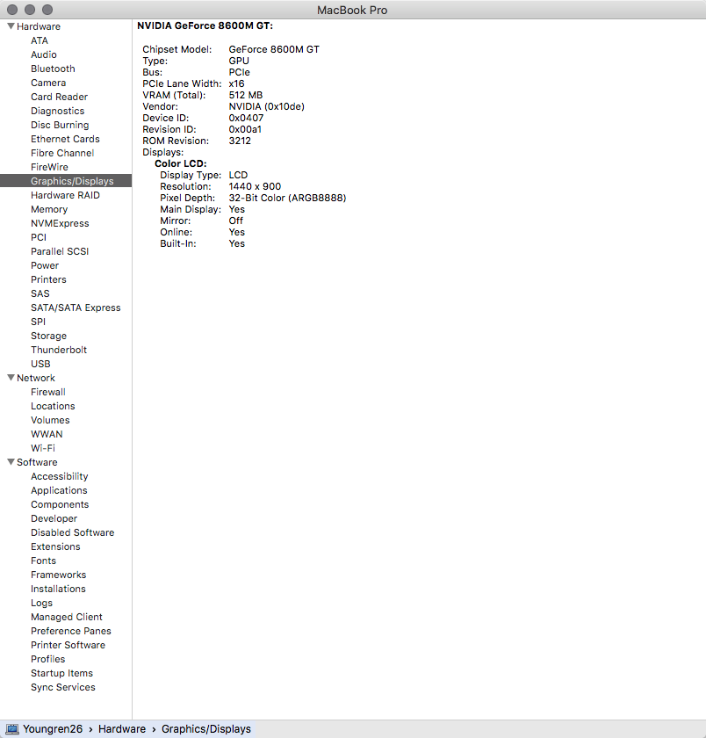Viewport: 706px width, 738px height.
Task: Select the highlighted Graphics/Displays row
Action: coord(66,181)
